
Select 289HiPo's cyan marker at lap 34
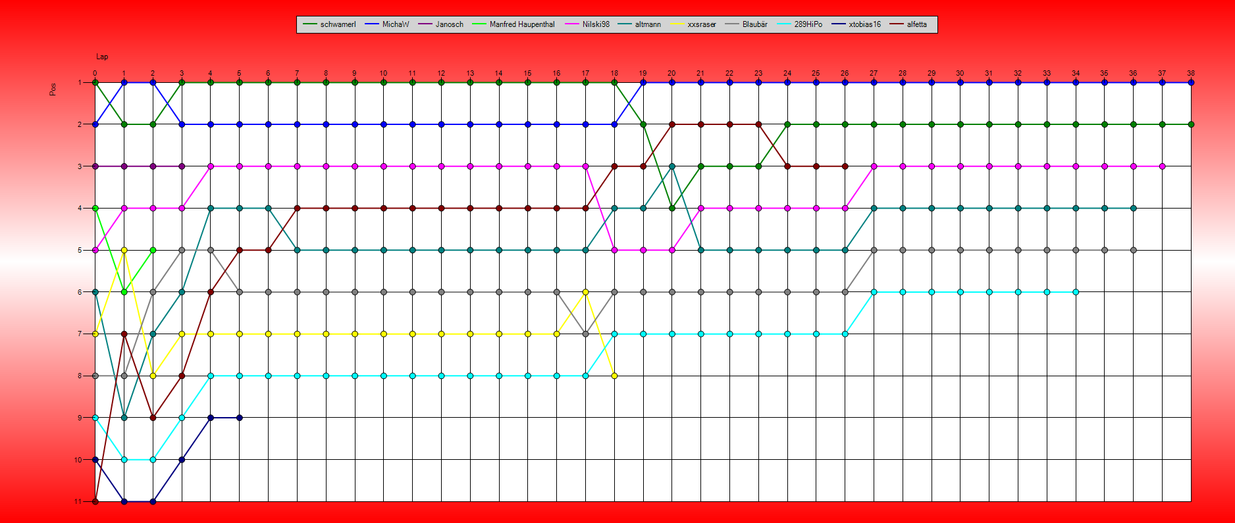tap(1076, 292)
